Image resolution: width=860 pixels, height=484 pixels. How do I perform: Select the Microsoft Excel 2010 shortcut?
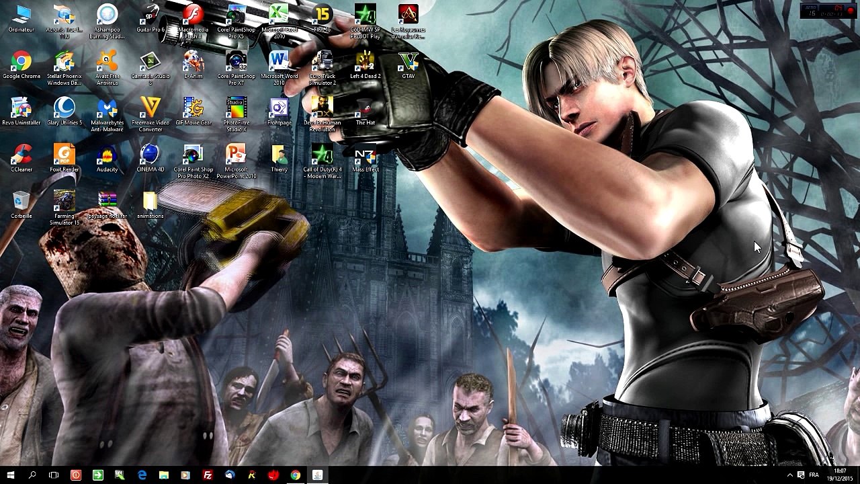coord(279,22)
